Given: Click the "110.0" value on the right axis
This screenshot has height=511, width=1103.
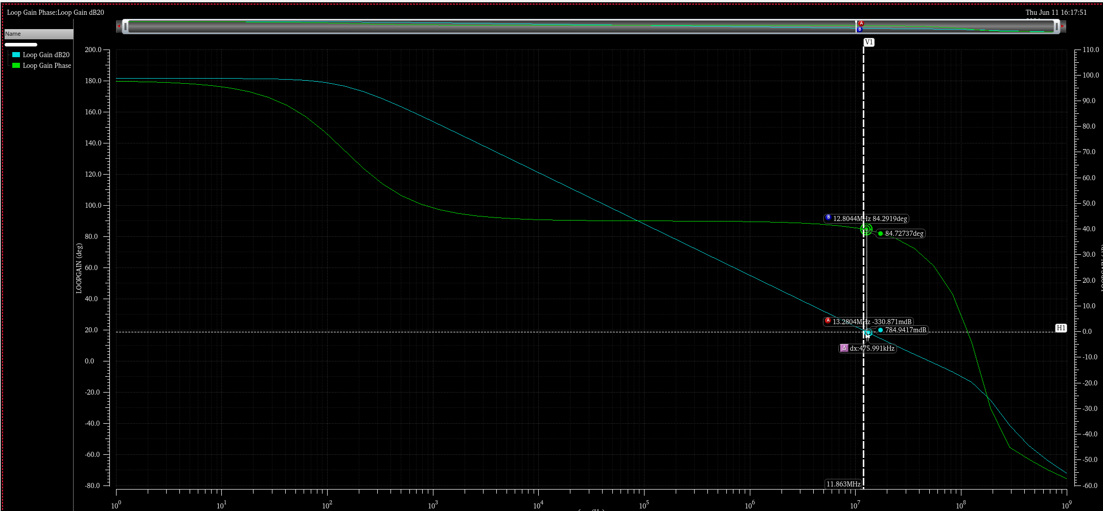Looking at the screenshot, I should [x=1091, y=50].
